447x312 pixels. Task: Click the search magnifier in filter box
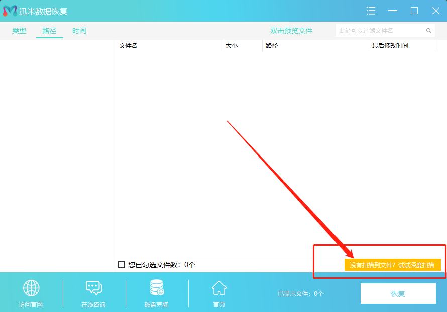click(428, 30)
